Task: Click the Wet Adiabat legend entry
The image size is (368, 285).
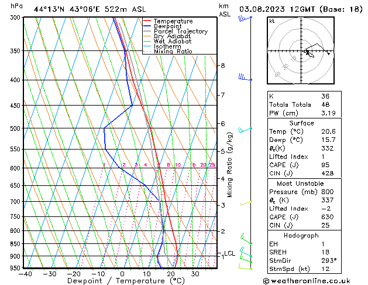Action: [x=173, y=41]
